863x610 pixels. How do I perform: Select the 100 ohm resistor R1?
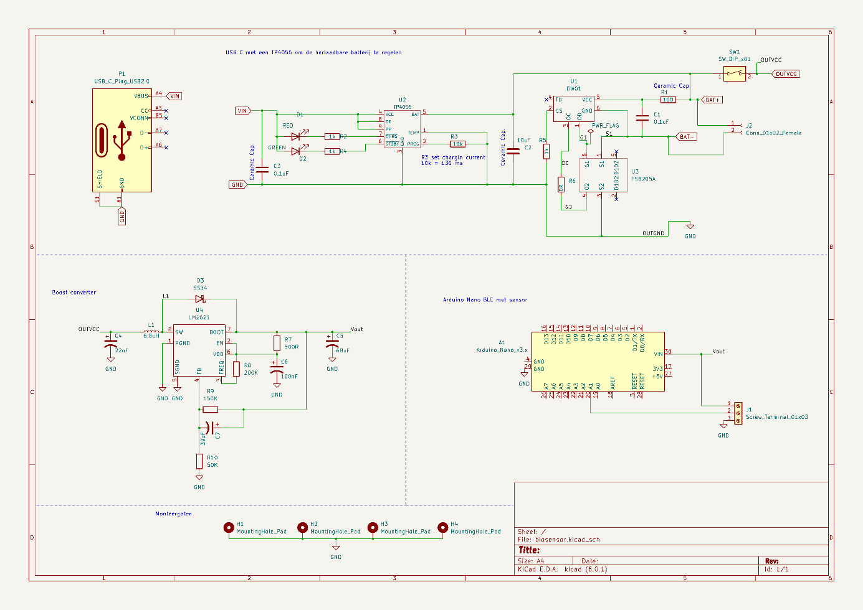pyautogui.click(x=668, y=100)
